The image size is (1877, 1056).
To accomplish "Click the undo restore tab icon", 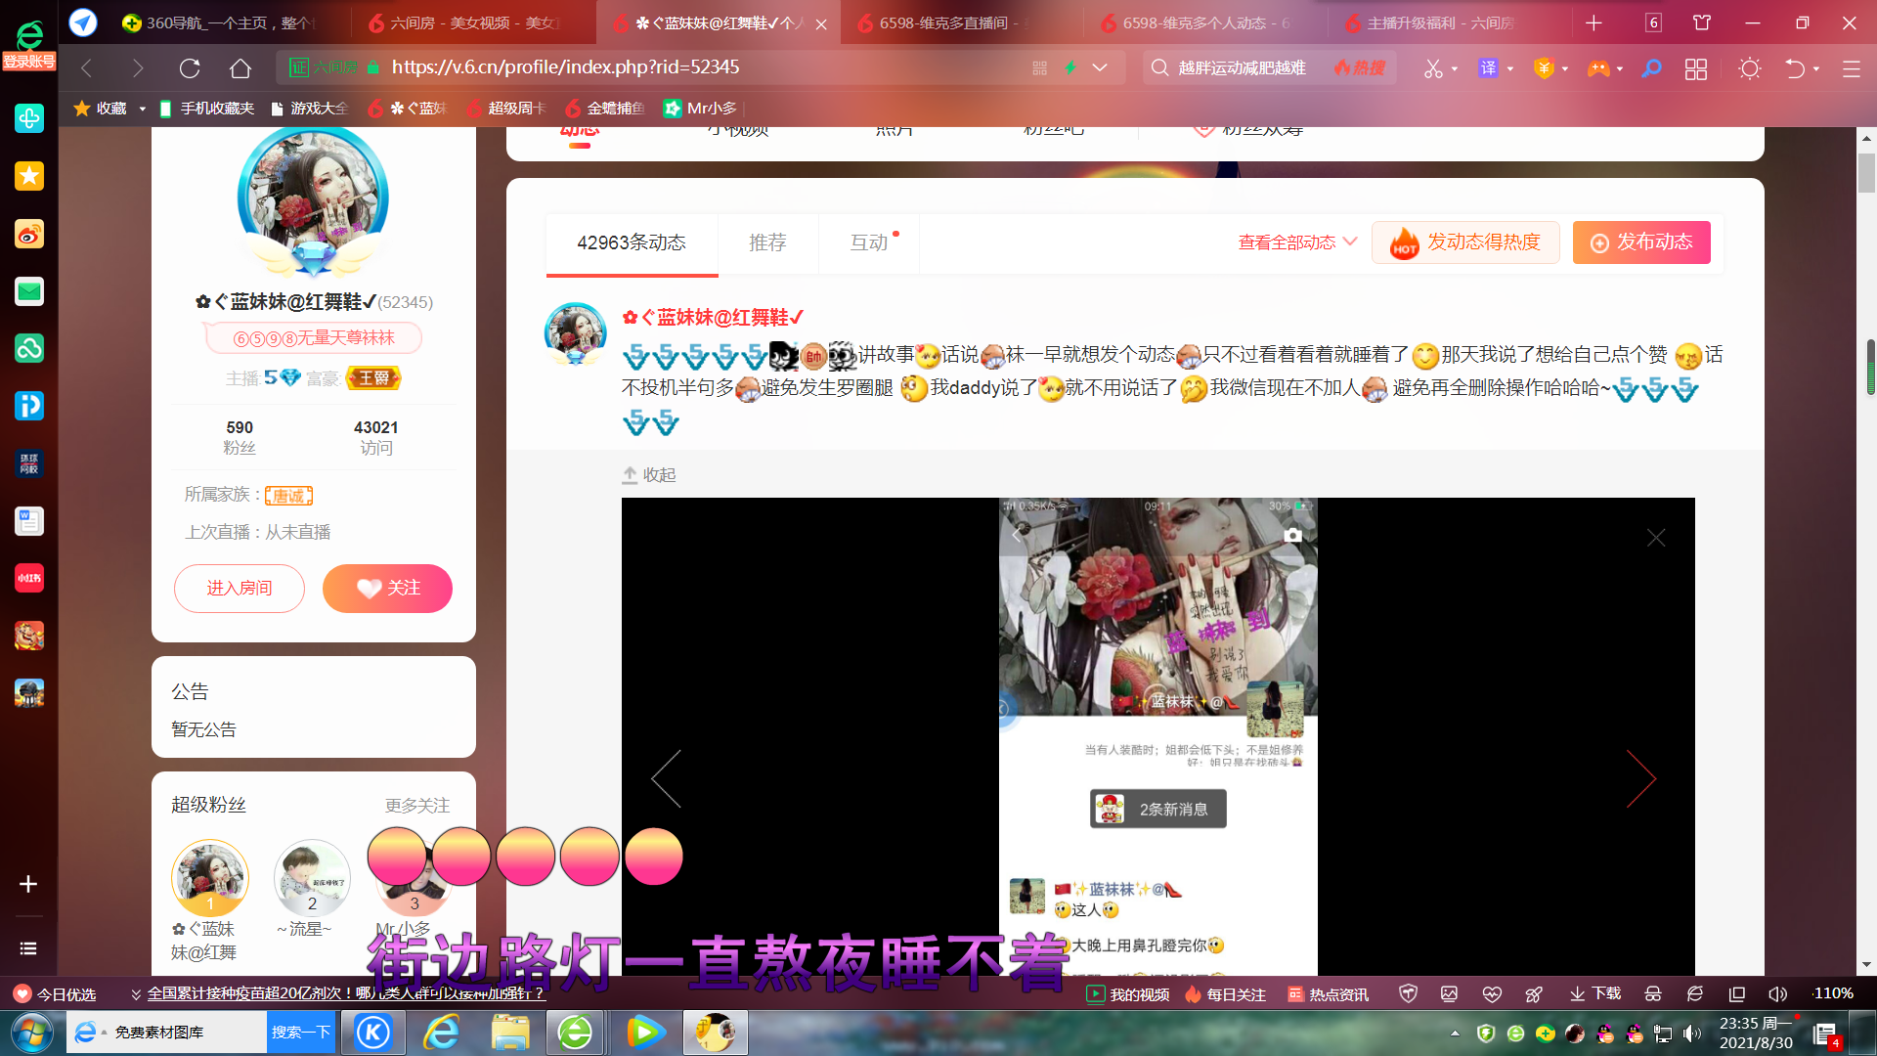I will point(1795,68).
